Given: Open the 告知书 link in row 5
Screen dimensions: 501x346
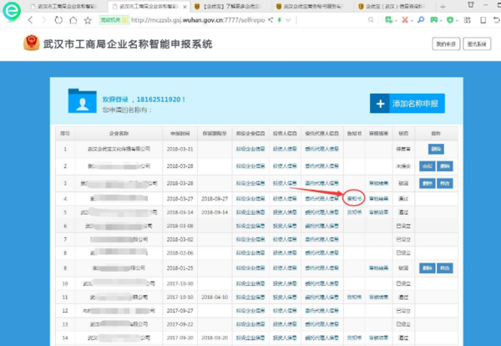Looking at the screenshot, I should click(x=354, y=212).
